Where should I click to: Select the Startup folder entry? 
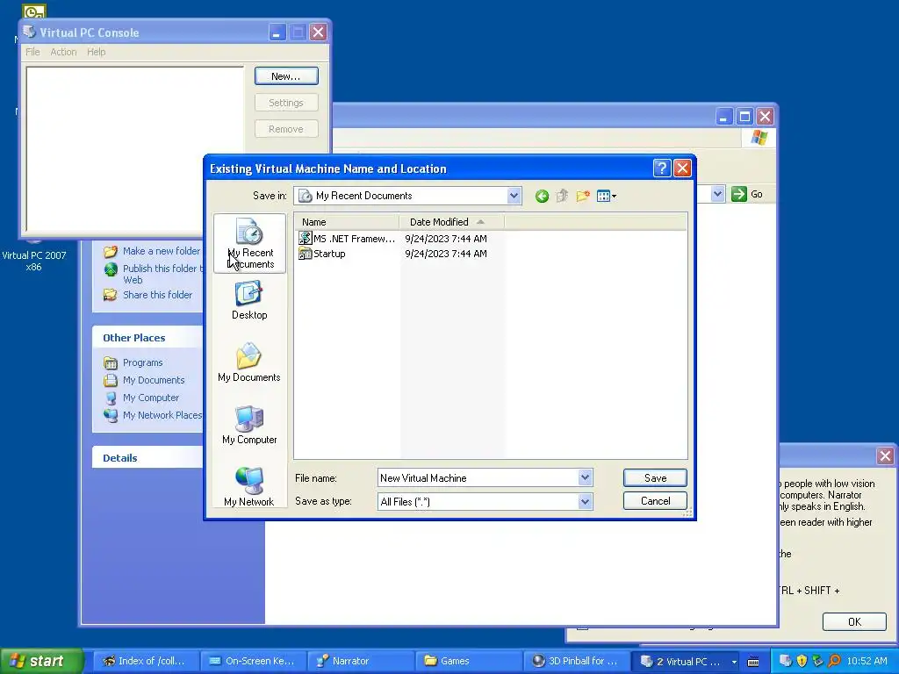(x=322, y=254)
